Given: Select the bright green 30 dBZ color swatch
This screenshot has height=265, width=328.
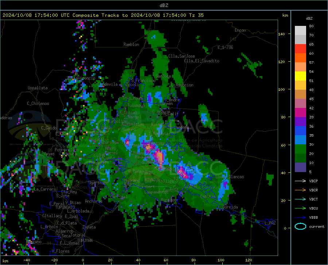Looking at the screenshot, I should point(300,149).
